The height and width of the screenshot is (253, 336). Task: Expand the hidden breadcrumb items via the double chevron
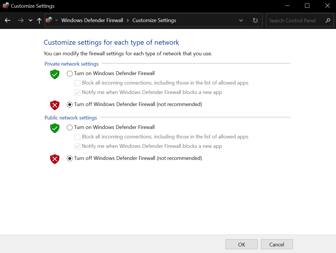(56, 20)
